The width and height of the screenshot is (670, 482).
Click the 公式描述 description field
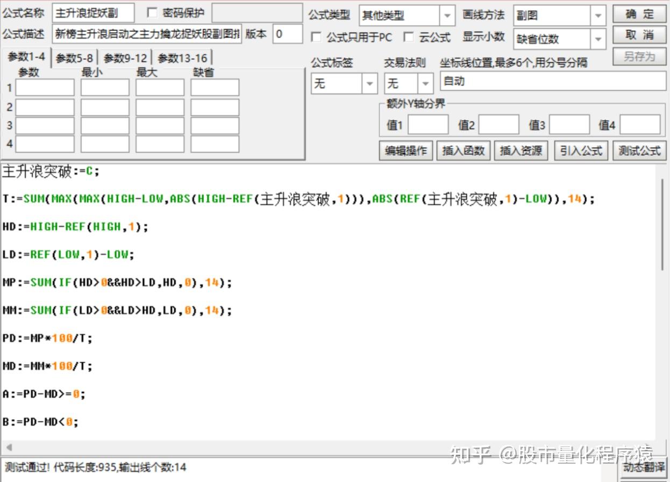[x=147, y=34]
